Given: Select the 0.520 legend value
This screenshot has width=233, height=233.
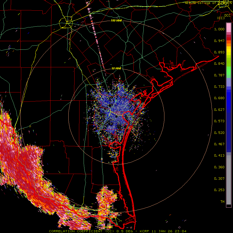Looking at the screenshot, I should pyautogui.click(x=219, y=133).
